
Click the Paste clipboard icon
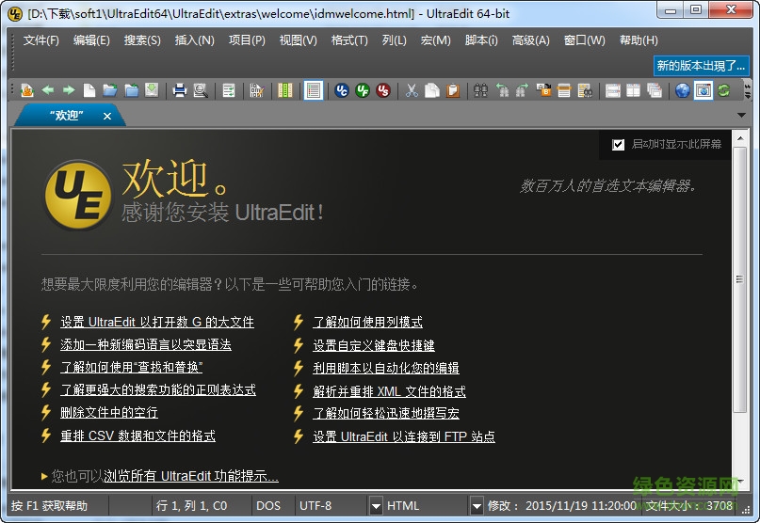point(453,90)
